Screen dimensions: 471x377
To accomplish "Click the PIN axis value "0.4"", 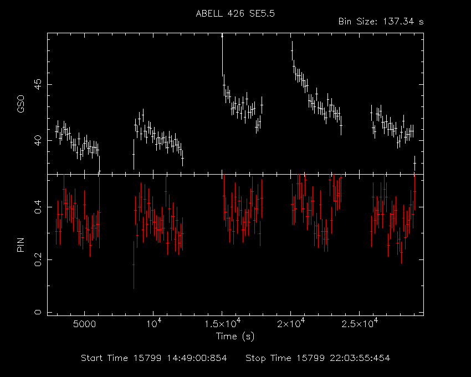I will coord(38,207).
